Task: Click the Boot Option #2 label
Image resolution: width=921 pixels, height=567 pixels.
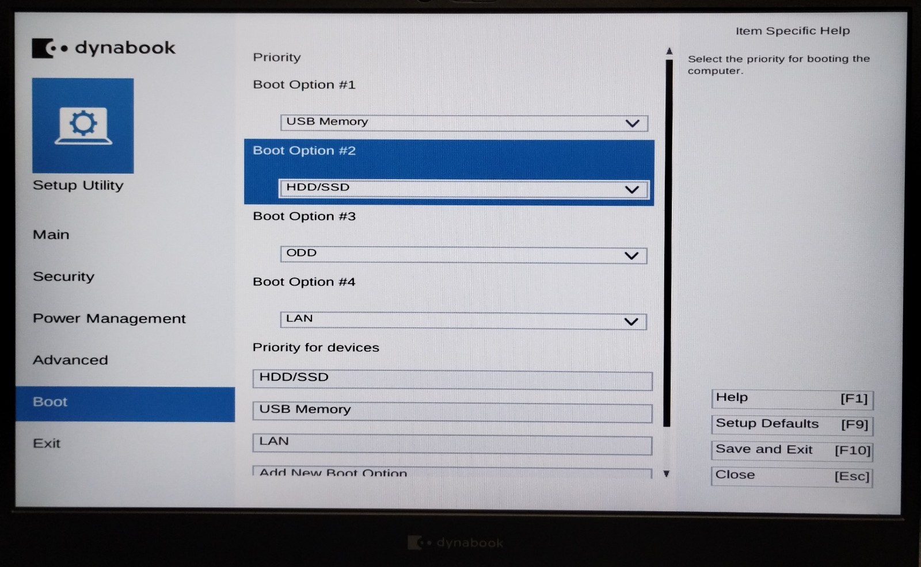Action: [304, 151]
